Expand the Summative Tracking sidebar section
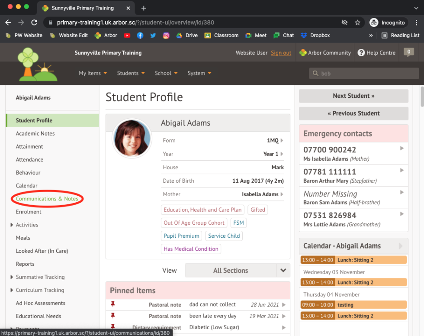The height and width of the screenshot is (336, 424). [12, 277]
